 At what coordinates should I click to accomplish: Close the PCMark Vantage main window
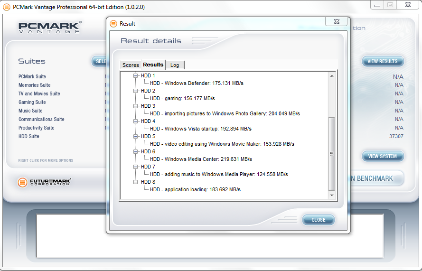408,5
